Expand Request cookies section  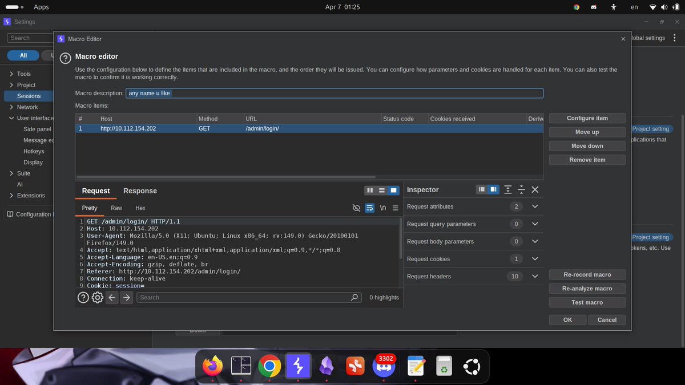tap(535, 259)
